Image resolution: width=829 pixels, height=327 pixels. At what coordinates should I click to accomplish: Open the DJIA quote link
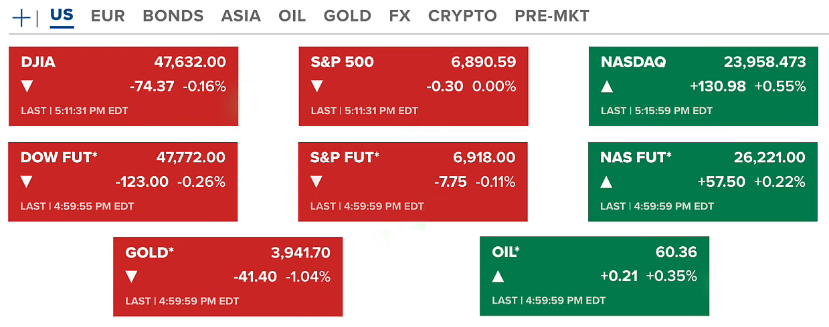click(x=38, y=63)
